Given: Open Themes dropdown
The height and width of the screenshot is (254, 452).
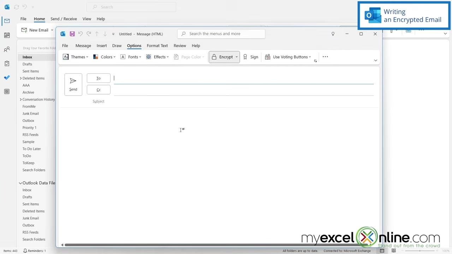Looking at the screenshot, I should (75, 57).
